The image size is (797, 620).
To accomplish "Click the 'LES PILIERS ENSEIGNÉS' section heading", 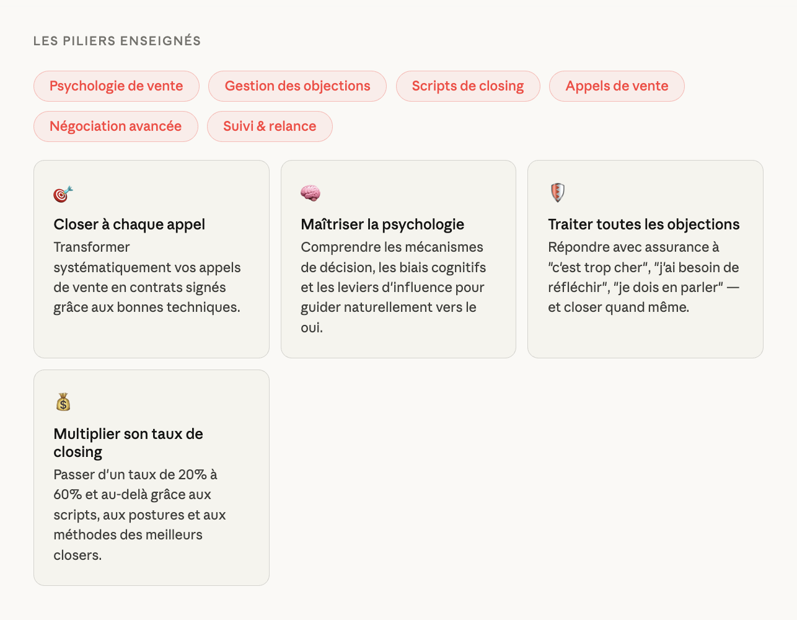I will click(x=117, y=41).
